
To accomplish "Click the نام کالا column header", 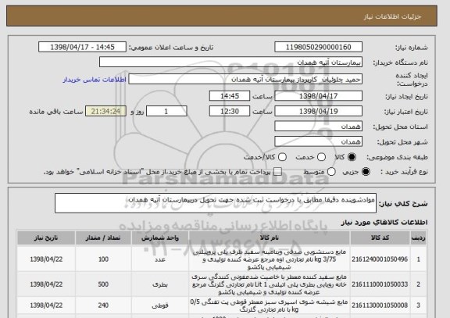I will coord(270,238).
